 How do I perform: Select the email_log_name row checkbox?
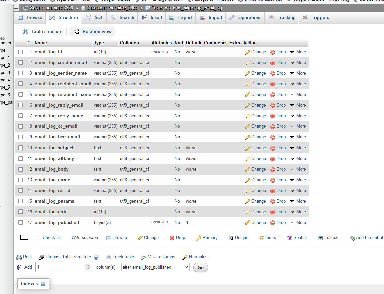point(21,180)
